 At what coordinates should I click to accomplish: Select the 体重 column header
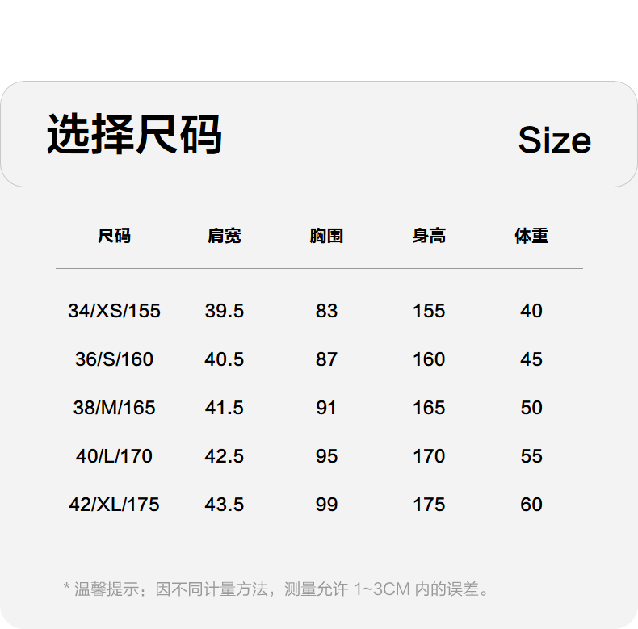click(x=531, y=236)
